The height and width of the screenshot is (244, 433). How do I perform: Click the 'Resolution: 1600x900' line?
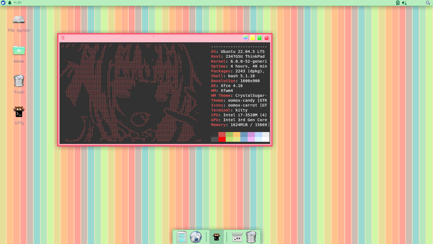tap(235, 81)
